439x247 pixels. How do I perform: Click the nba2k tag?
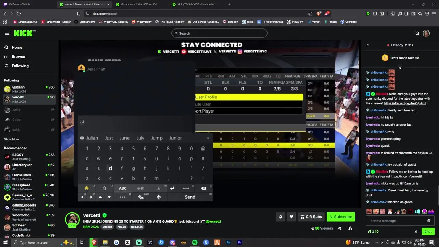121,227
